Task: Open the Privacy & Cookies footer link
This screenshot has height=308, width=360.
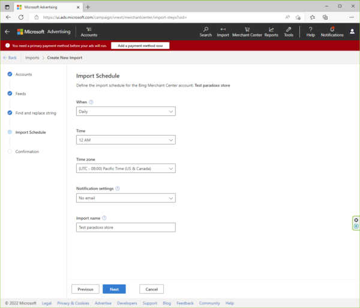Action: (x=73, y=303)
